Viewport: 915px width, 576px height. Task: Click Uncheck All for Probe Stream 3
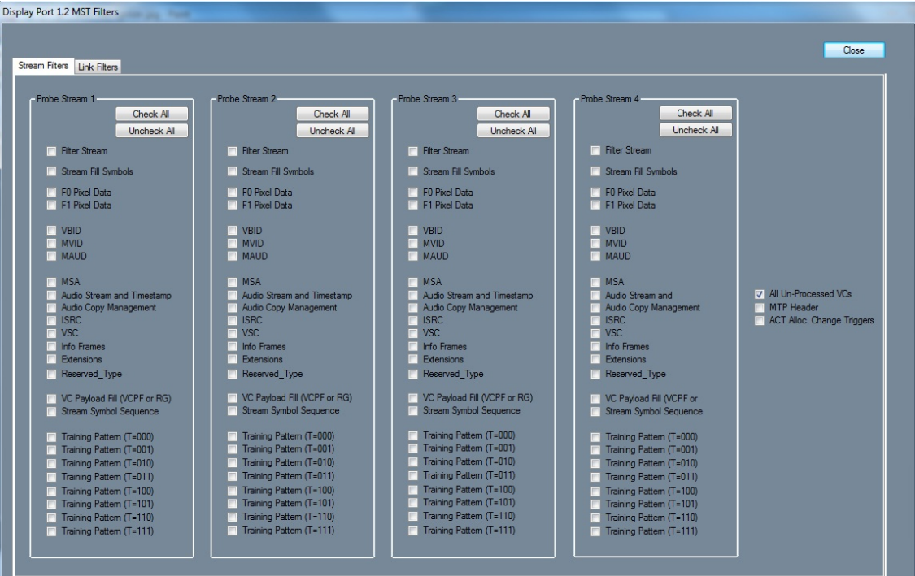(x=513, y=131)
